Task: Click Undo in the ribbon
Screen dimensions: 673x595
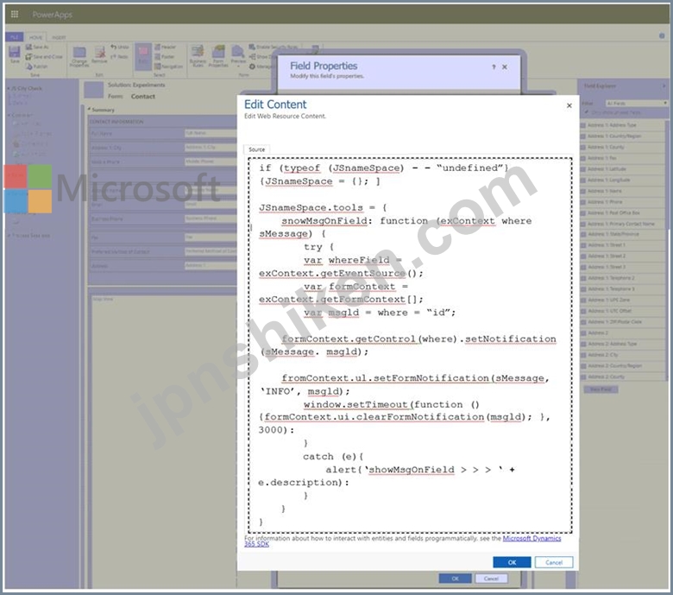Action: pos(120,47)
